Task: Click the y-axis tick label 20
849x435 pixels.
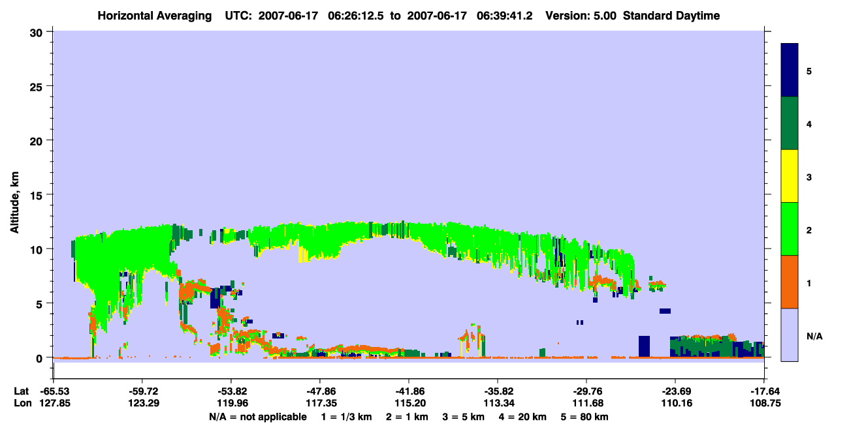Action: (x=38, y=141)
